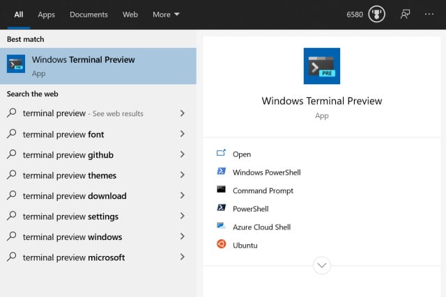Expand the More filter dropdown
This screenshot has height=297, width=446.
click(166, 15)
